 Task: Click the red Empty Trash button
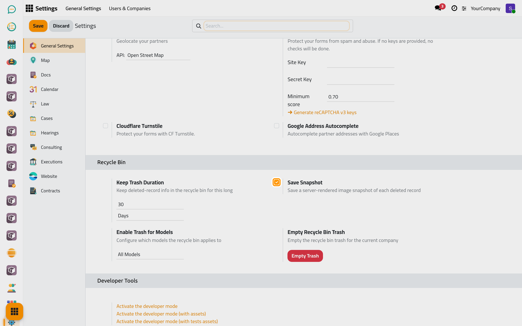[305, 256]
